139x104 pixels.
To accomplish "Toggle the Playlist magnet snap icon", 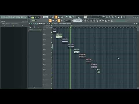I will [31, 24].
